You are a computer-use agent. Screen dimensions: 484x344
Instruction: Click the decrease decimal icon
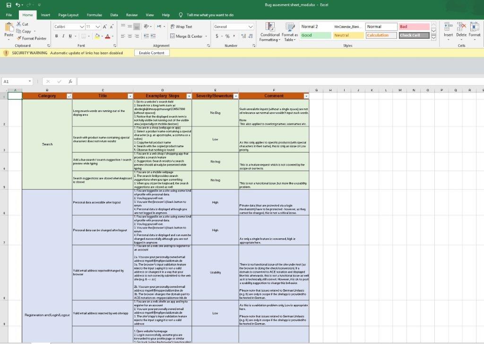(x=251, y=36)
